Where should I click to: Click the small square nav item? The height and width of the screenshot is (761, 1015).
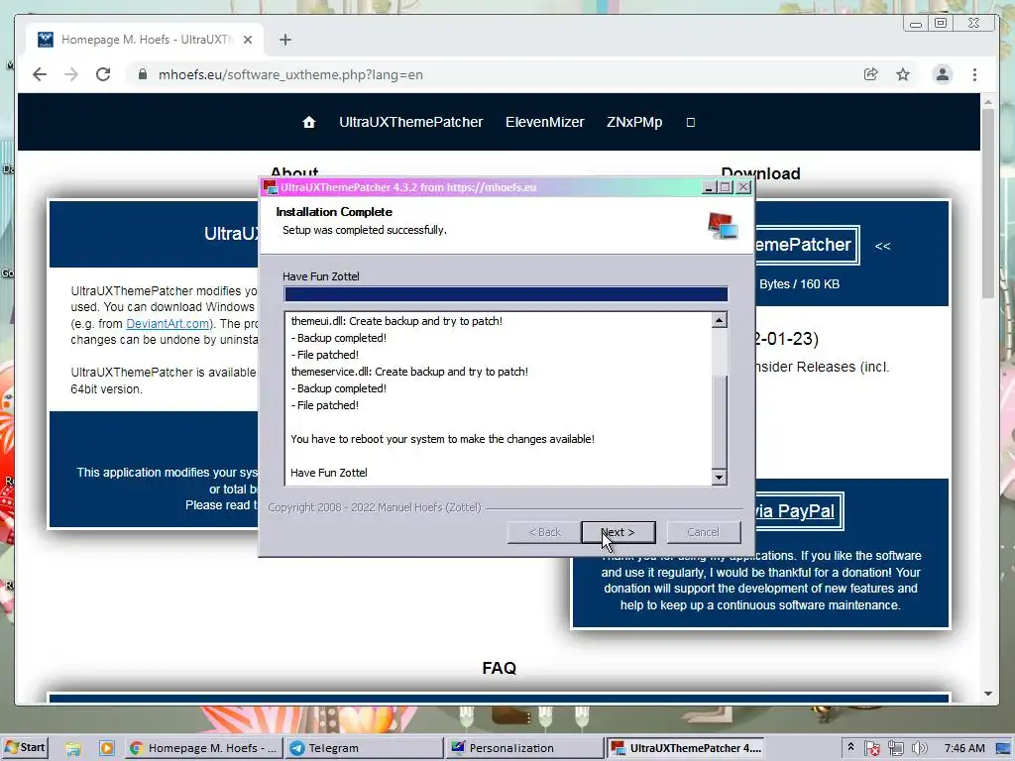coord(691,122)
